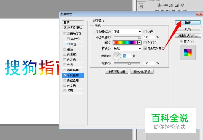Open the 样式 gradient style dropdown
Viewport: 203px width, 140px height.
coord(127,49)
